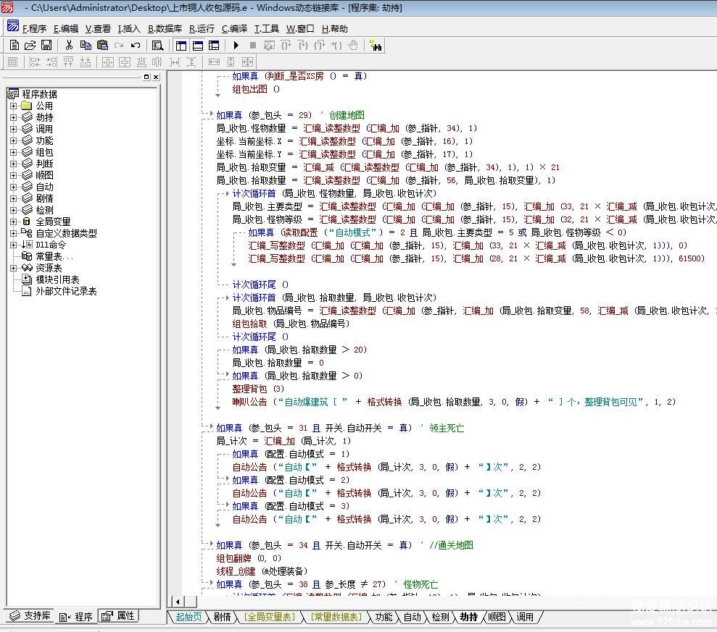
Task: Click the find-in-document magnifier icon
Action: (157, 46)
